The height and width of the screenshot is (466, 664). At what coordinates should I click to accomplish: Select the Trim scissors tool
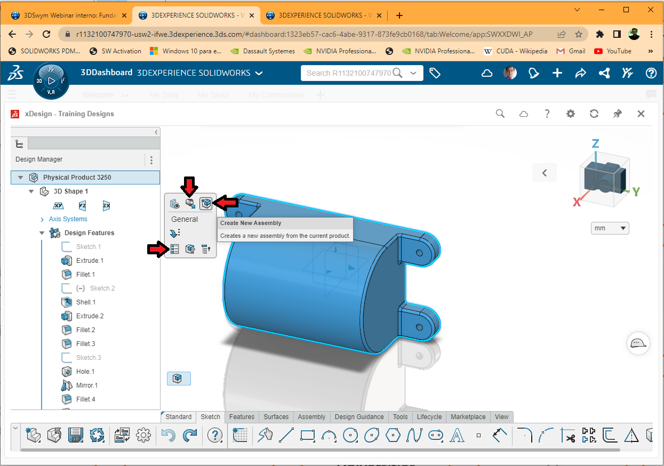tap(568, 436)
